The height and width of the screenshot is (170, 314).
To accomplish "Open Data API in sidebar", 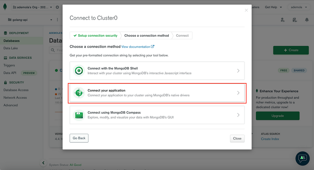I will click(10, 73).
